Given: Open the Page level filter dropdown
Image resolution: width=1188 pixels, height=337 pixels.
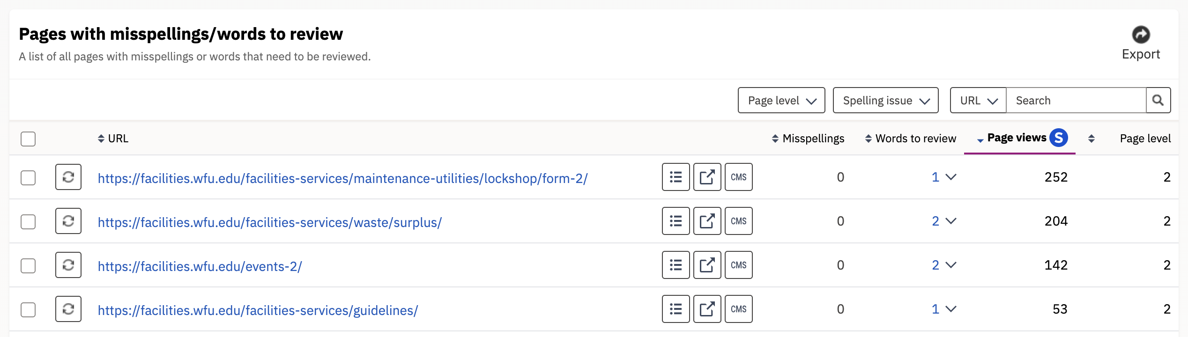Looking at the screenshot, I should pyautogui.click(x=781, y=100).
